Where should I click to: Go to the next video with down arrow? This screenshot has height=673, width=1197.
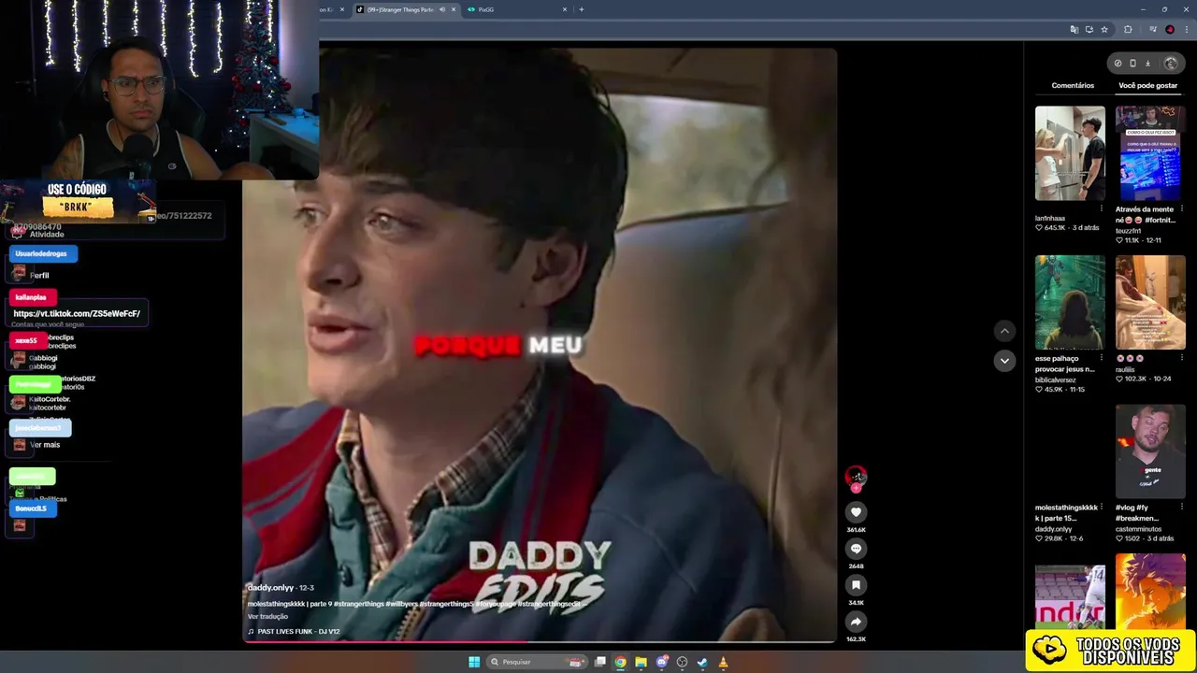[1004, 361]
